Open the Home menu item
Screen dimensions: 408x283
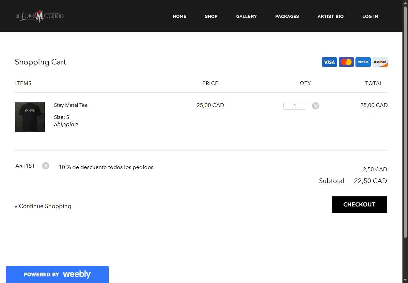point(180,16)
